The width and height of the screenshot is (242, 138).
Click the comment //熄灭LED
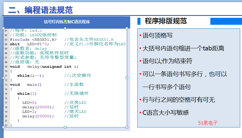[x=75, y=111]
